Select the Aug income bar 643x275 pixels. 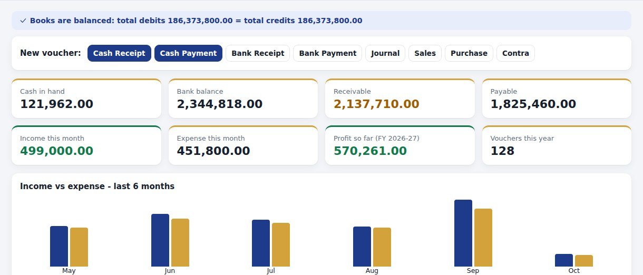(362, 247)
